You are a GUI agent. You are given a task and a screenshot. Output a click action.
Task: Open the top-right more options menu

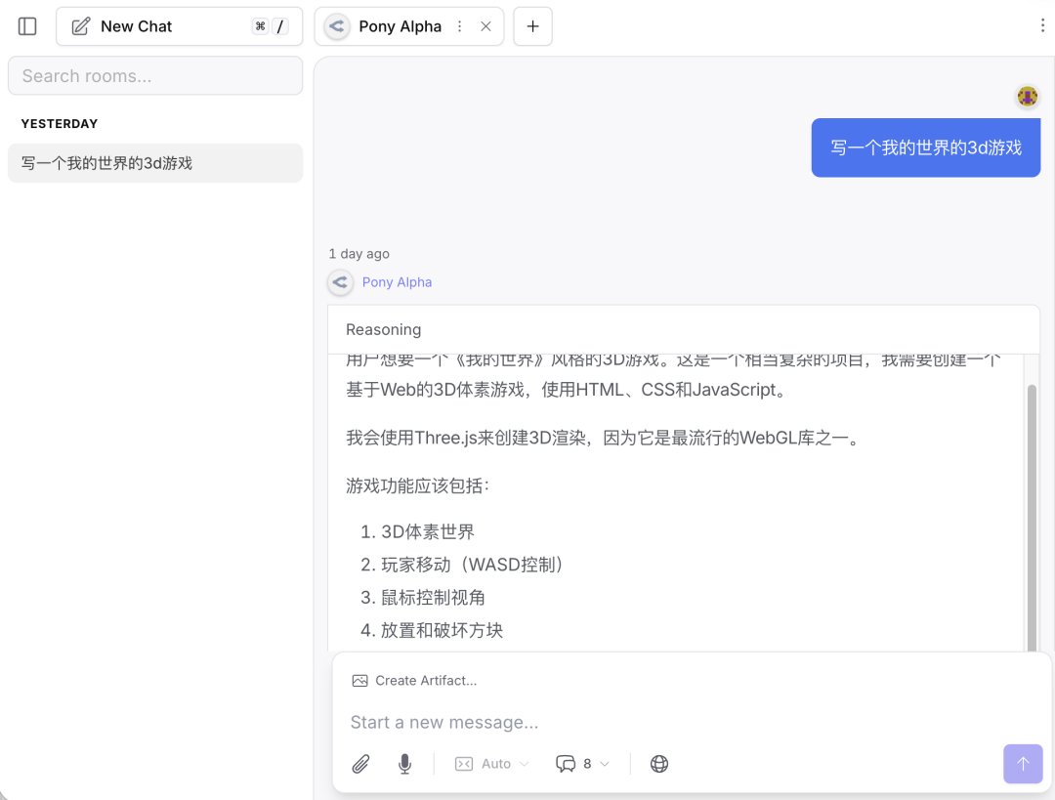[x=1042, y=25]
